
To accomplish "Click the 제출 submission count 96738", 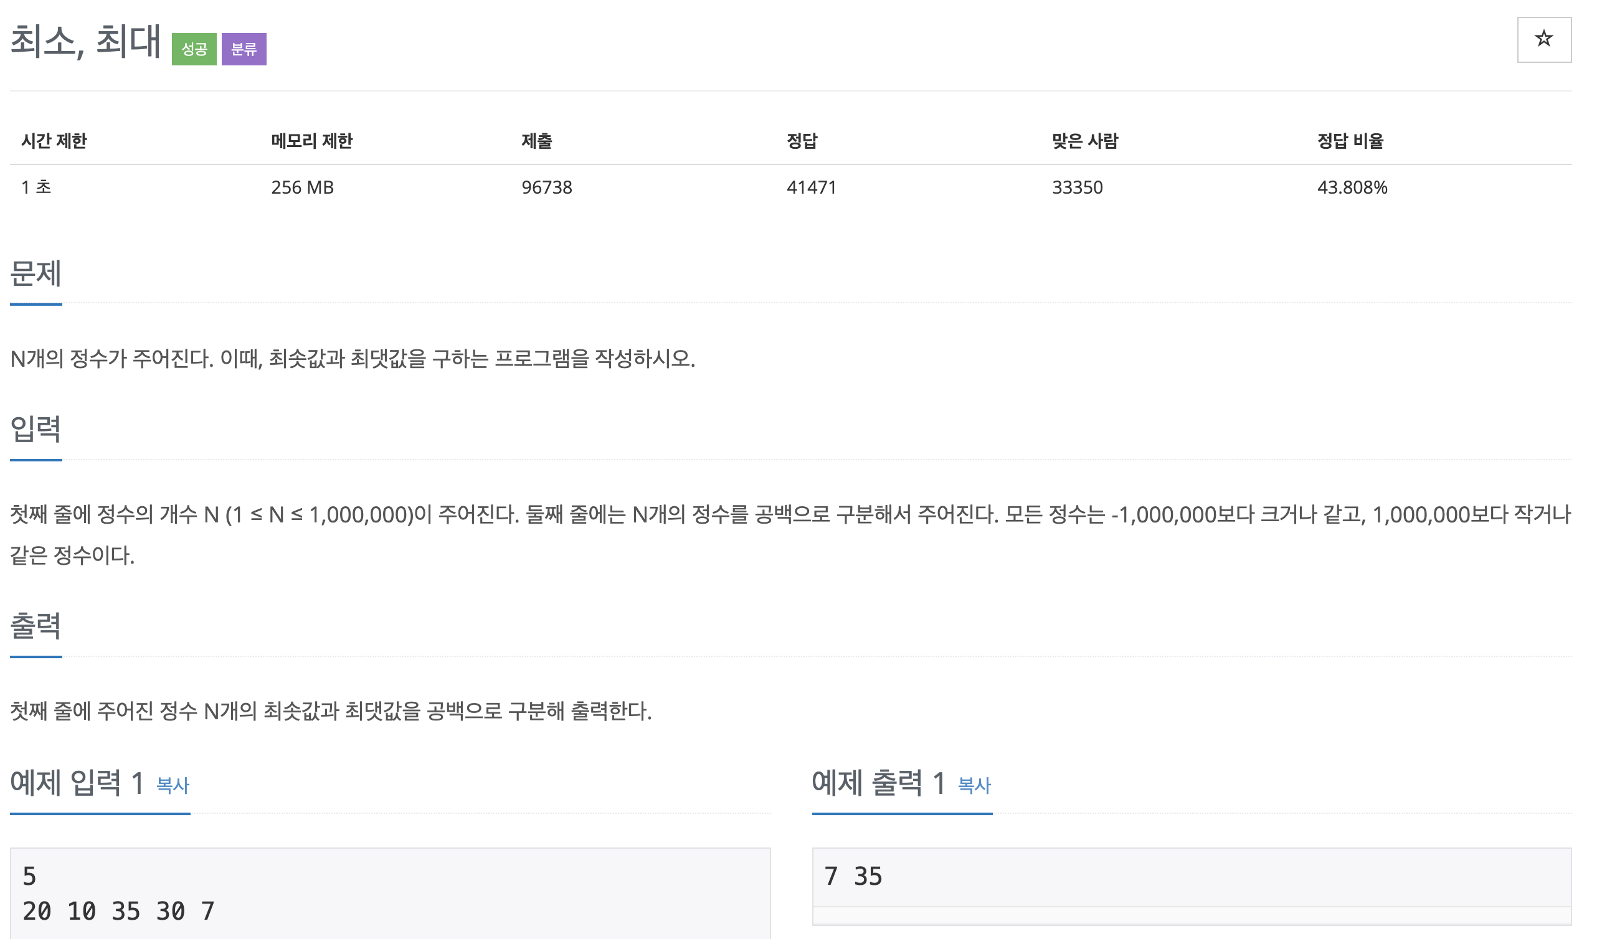I will tap(546, 187).
